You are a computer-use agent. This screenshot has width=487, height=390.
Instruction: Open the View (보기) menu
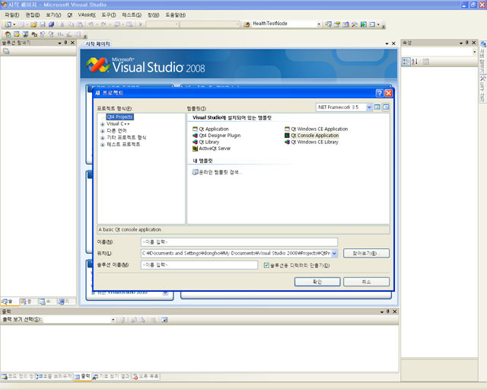pyautogui.click(x=53, y=15)
